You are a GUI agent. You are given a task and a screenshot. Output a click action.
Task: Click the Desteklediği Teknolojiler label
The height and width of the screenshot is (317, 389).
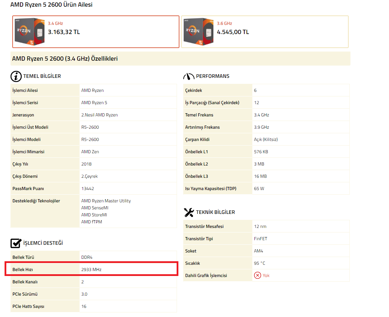tap(36, 201)
